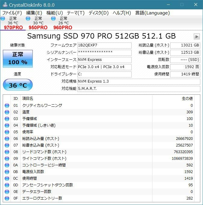
Task: Click the PCIe 3.0 x4 transfer mode field
Action: point(105,67)
